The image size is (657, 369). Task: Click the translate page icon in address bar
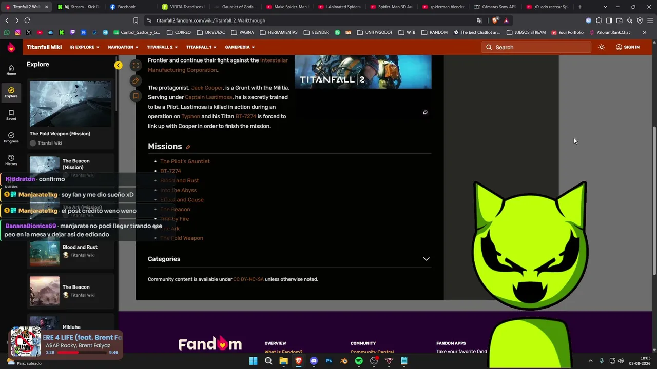coord(479,20)
